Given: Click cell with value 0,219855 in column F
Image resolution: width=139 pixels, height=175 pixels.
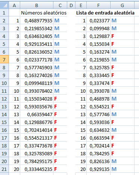Looking at the screenshot, I should [99, 60].
